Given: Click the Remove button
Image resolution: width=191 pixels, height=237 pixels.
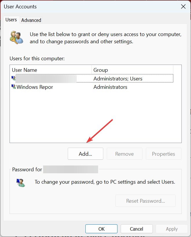Looking at the screenshot, I should [124, 154].
